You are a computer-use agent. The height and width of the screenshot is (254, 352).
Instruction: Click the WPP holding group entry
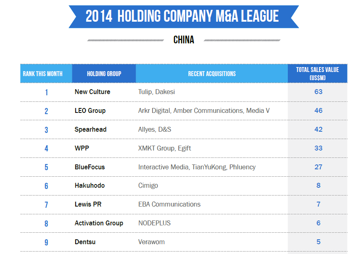[82, 148]
